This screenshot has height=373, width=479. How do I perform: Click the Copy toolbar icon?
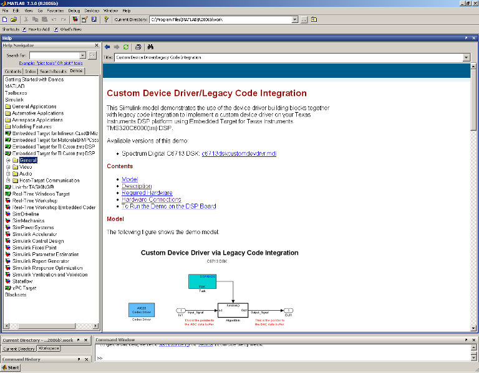[x=35, y=19]
